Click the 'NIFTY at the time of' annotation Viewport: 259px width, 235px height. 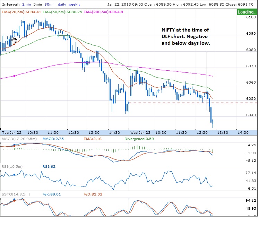point(185,30)
